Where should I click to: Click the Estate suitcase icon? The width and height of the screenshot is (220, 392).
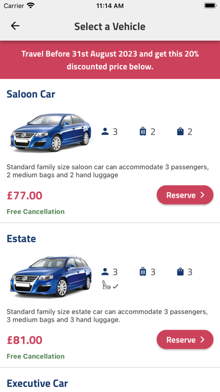pyautogui.click(x=143, y=271)
